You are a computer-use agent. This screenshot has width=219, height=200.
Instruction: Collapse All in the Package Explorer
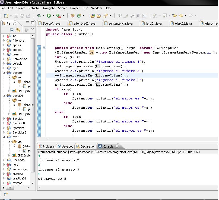click(x=12, y=29)
